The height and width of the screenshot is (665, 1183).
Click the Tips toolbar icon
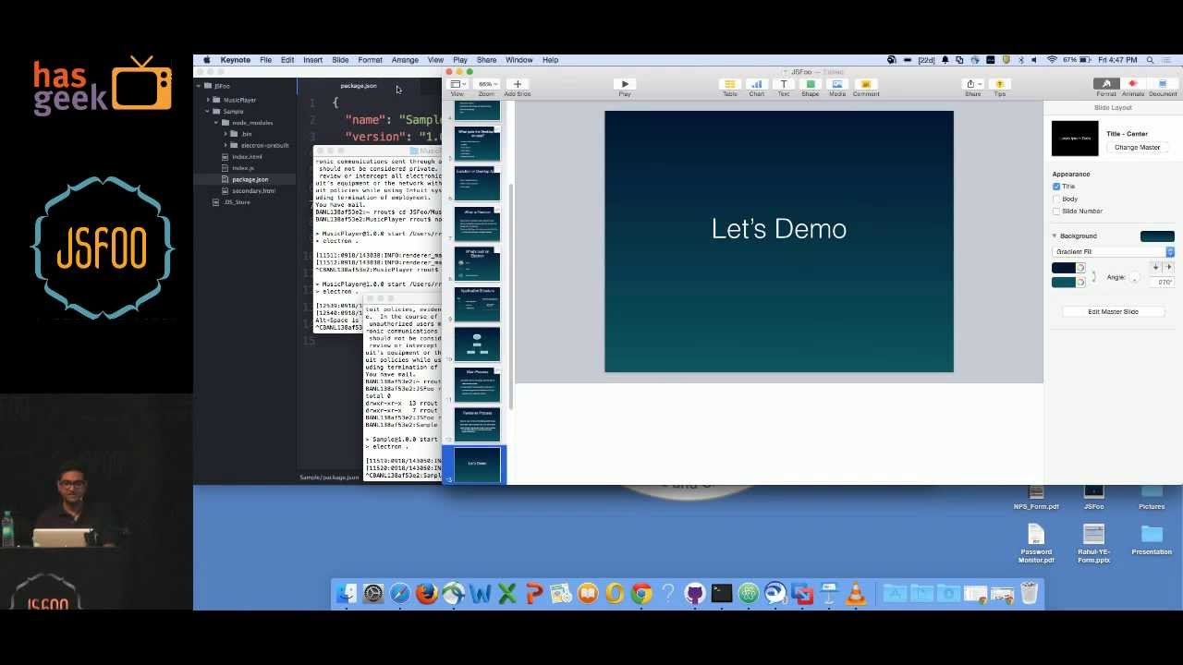coord(999,84)
